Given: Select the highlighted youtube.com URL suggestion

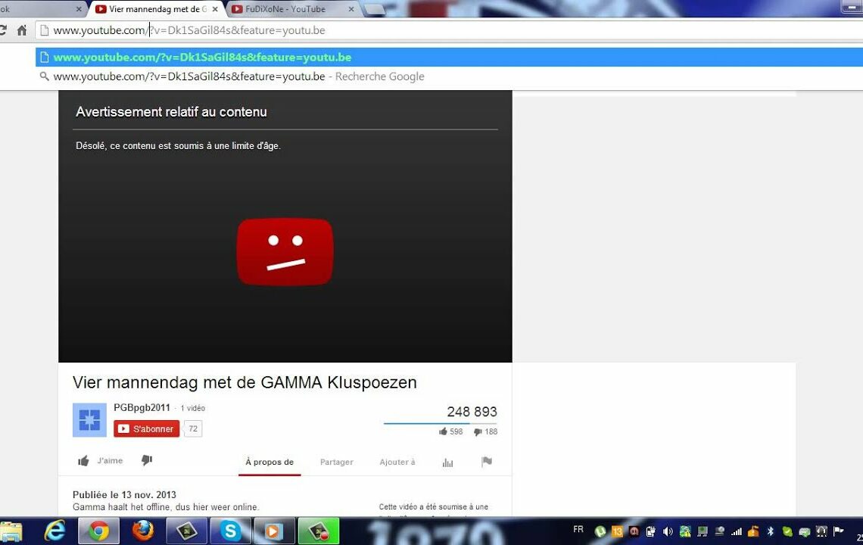Looking at the screenshot, I should (202, 58).
